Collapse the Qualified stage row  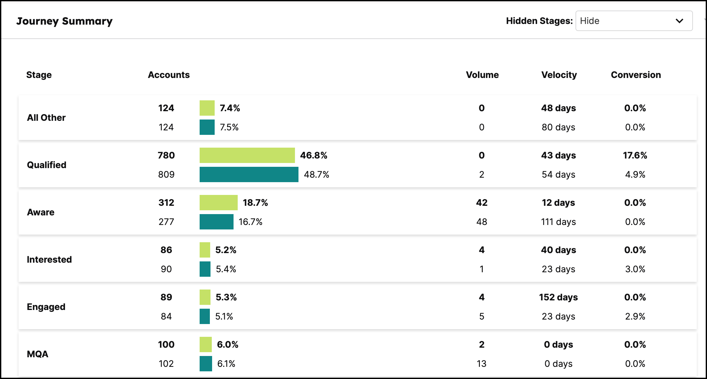pyautogui.click(x=47, y=165)
